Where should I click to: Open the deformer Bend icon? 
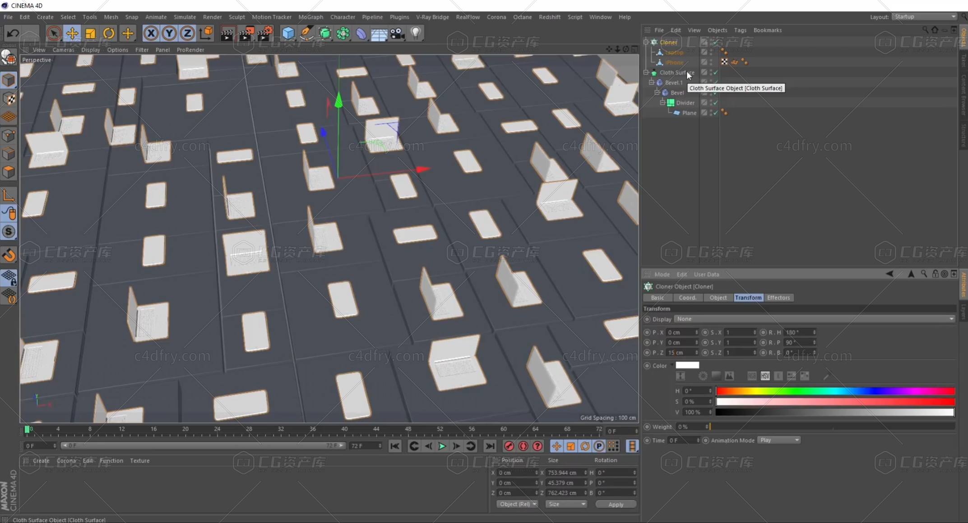tap(361, 33)
